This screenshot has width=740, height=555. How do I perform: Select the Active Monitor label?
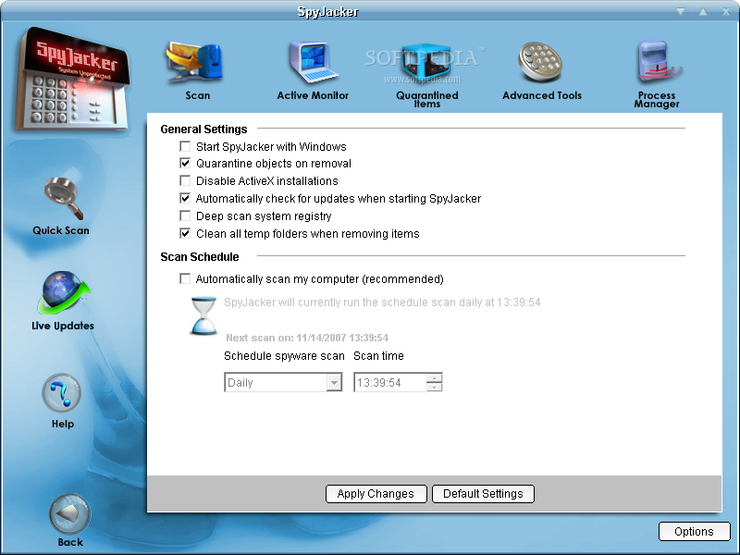(313, 95)
